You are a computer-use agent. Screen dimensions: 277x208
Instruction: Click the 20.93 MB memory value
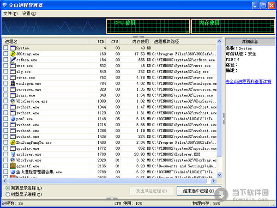tap(142, 154)
